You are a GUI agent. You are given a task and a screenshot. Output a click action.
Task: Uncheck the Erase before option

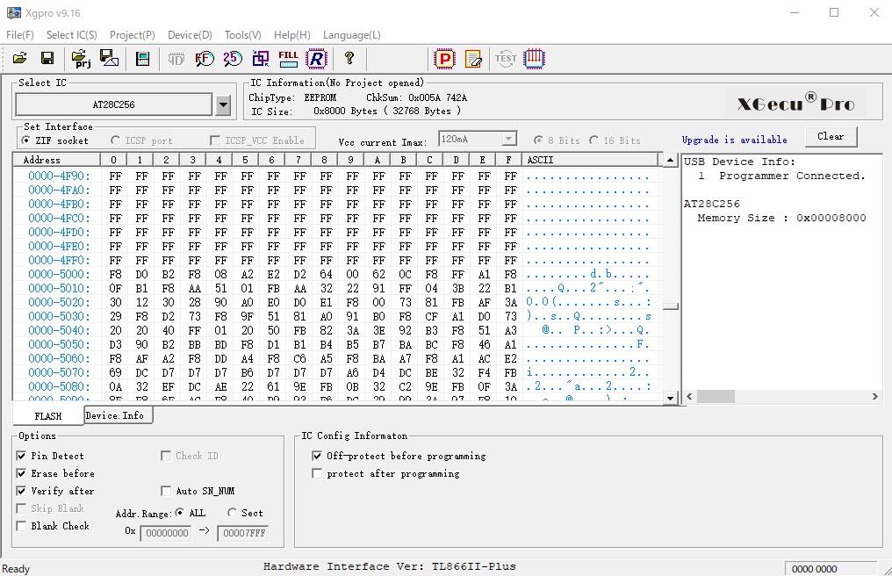pos(20,473)
